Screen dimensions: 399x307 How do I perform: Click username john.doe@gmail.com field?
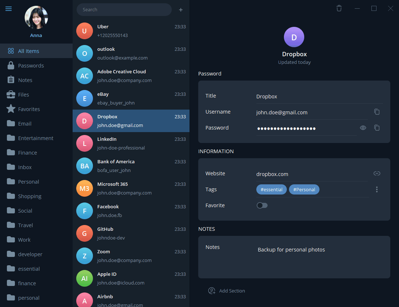[312, 112]
